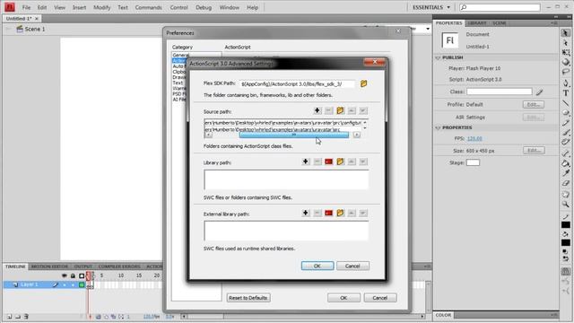Open the Fill color swatch in tools
Viewport: 574px width, 323px height.
[x=566, y=243]
